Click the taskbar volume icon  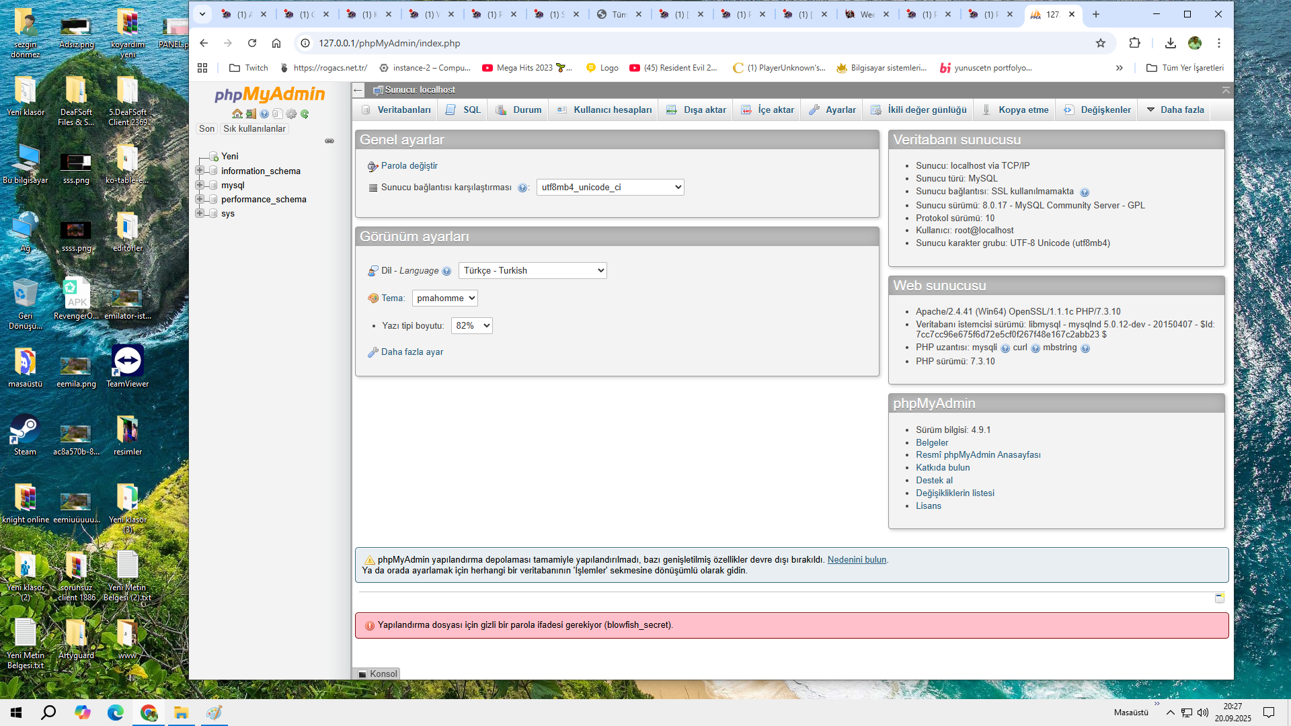coord(1203,713)
